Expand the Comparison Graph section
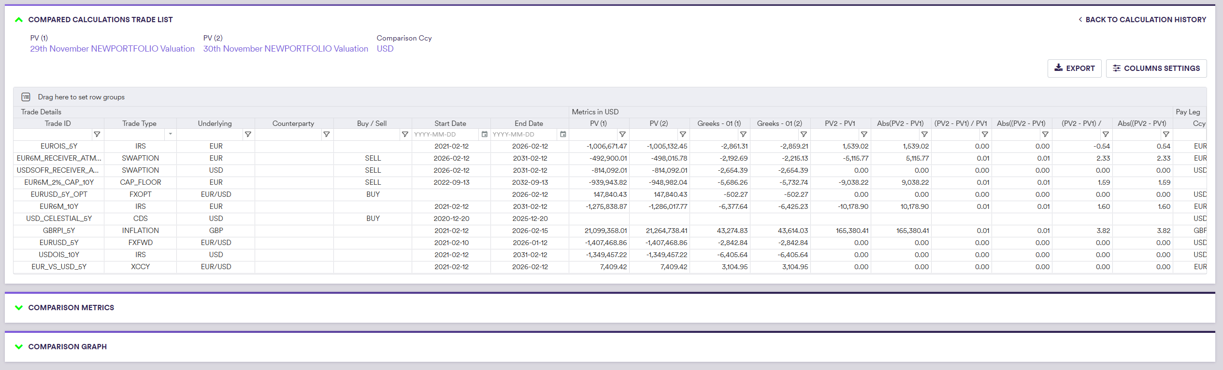1223x370 pixels. (x=19, y=347)
